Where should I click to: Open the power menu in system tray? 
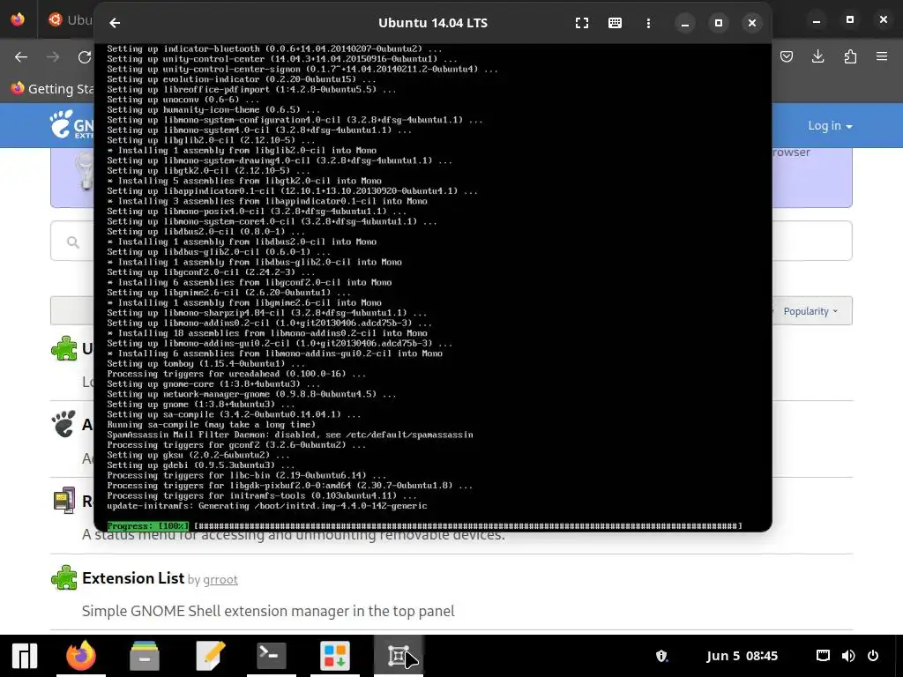pyautogui.click(x=873, y=656)
